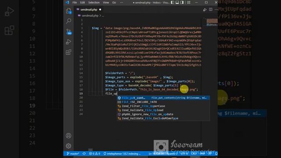
Task: Open the Edit menu
Action: (x=83, y=3)
